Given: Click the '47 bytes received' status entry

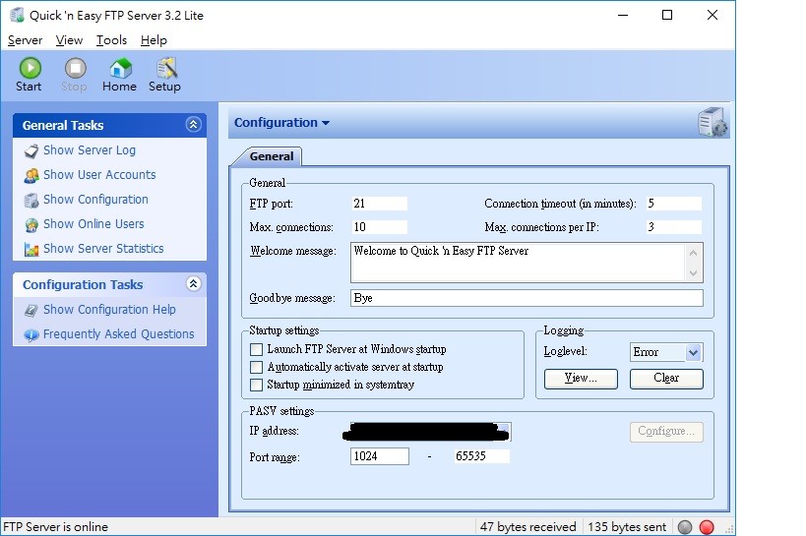Looking at the screenshot, I should point(527,527).
